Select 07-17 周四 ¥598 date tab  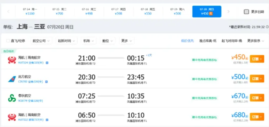[118, 12]
